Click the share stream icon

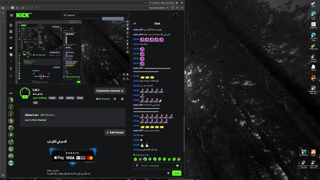click(x=114, y=99)
